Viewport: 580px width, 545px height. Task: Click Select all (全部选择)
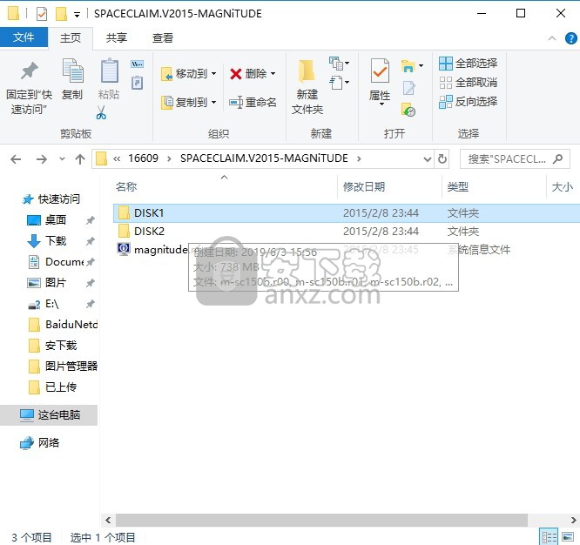pyautogui.click(x=468, y=64)
